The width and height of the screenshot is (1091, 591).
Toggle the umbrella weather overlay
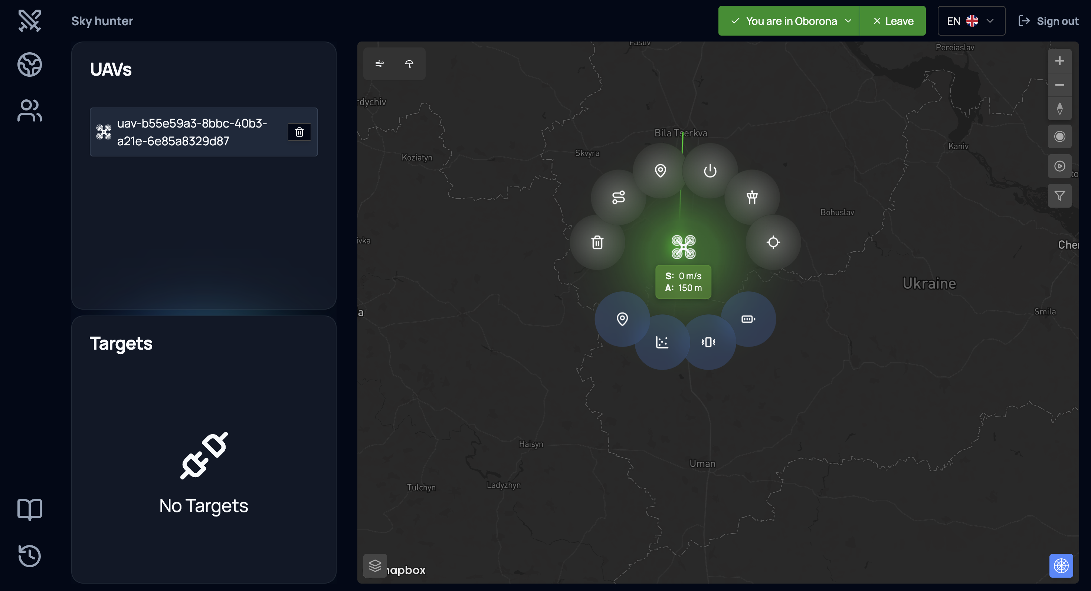409,64
